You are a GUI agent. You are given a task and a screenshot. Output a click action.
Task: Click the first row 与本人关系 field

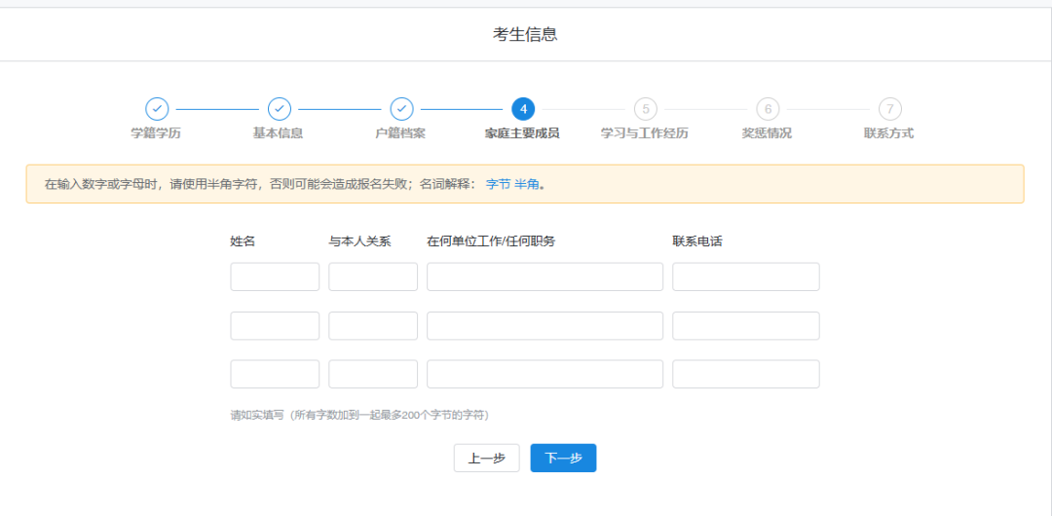tap(373, 276)
